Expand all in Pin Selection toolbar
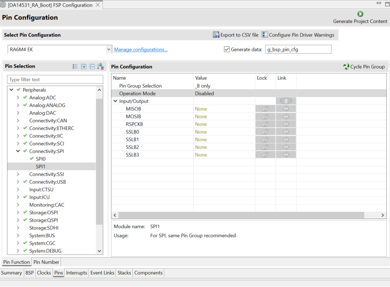This screenshot has height=287, width=390. pyautogui.click(x=84, y=67)
